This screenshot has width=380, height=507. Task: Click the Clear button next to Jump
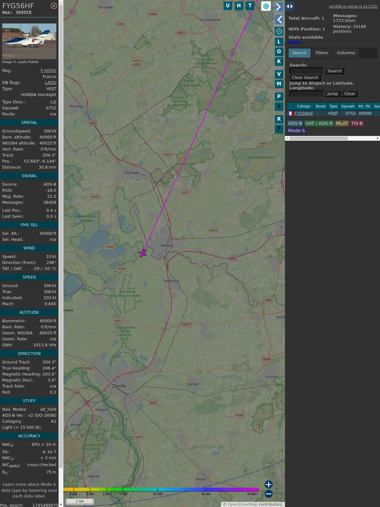coord(350,94)
